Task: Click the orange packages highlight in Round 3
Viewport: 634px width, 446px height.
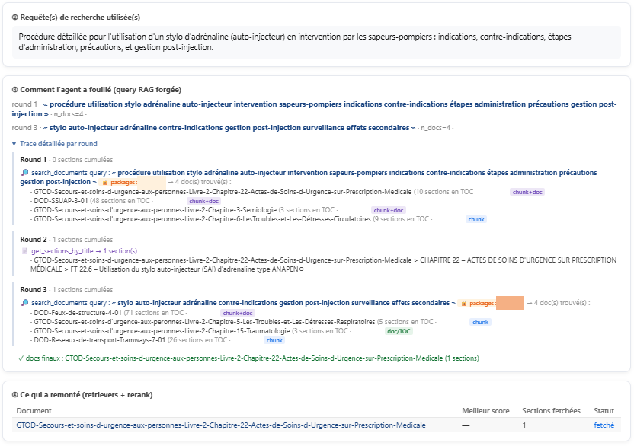Action: click(510, 303)
